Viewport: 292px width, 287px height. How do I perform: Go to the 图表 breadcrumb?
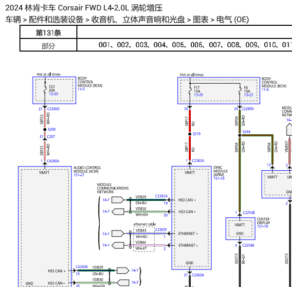click(201, 19)
